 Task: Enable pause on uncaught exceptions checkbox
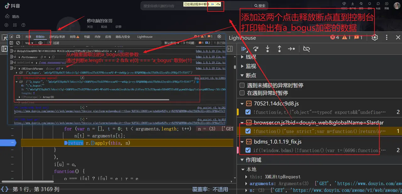coord(242,85)
